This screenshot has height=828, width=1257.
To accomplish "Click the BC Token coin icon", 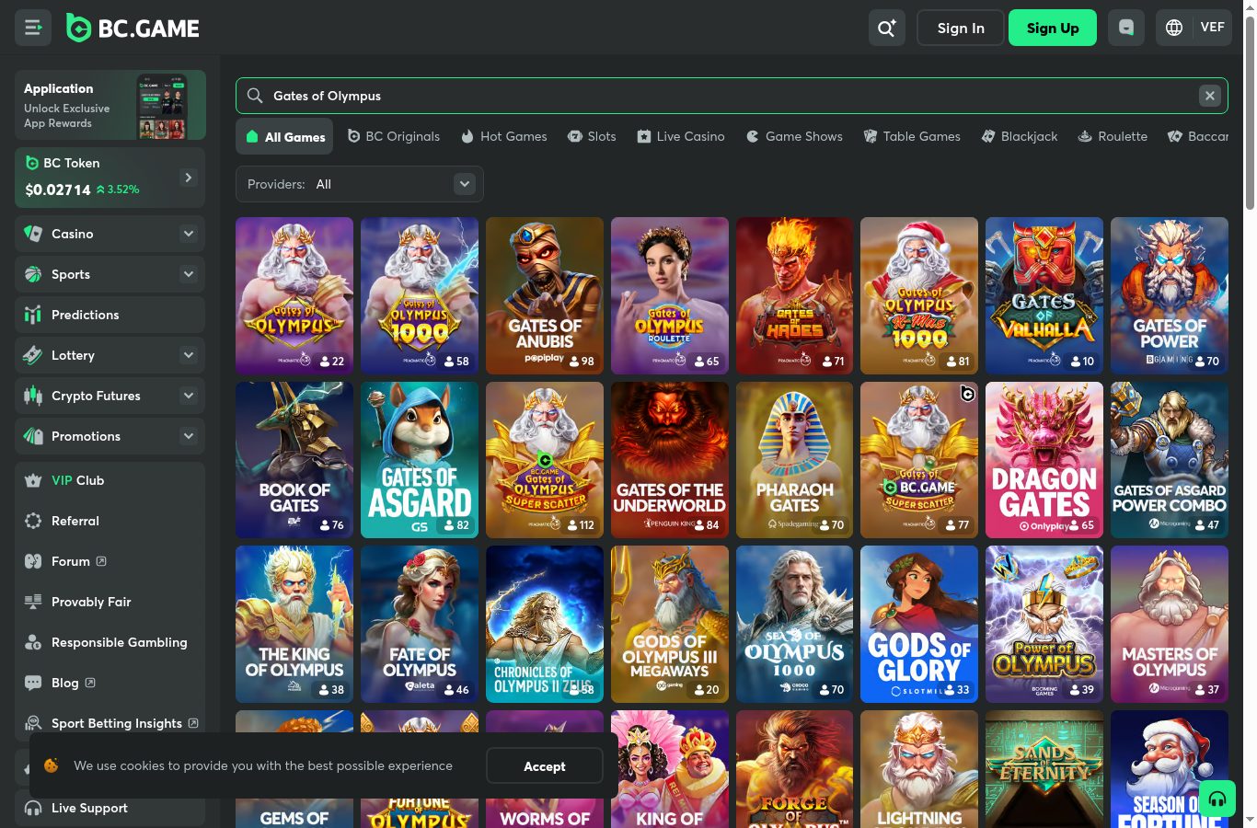I will (32, 163).
